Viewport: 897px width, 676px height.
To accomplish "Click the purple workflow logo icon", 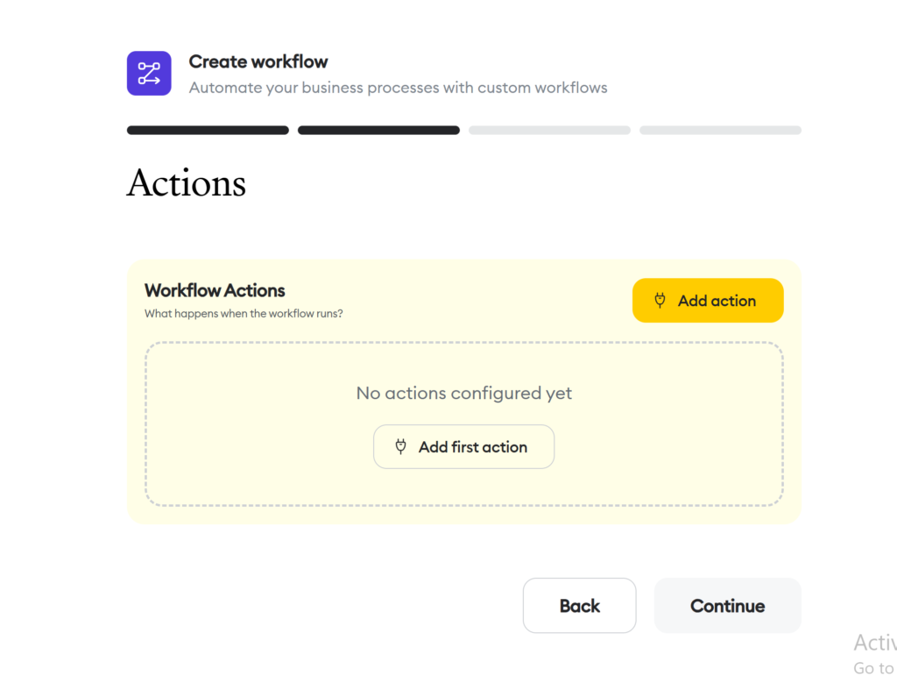I will pyautogui.click(x=149, y=74).
